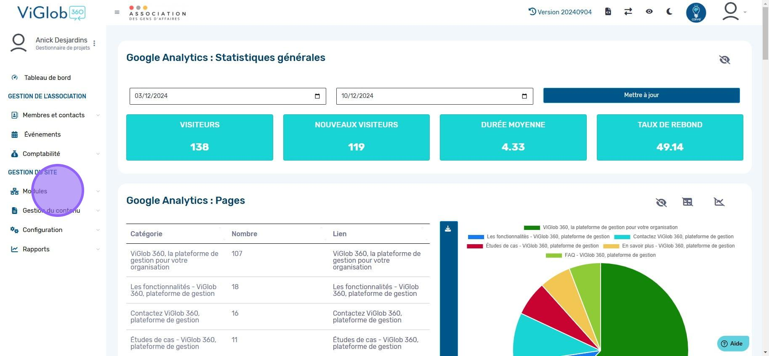The width and height of the screenshot is (769, 356).
Task: Toggle table view in Pages widget
Action: [x=687, y=202]
